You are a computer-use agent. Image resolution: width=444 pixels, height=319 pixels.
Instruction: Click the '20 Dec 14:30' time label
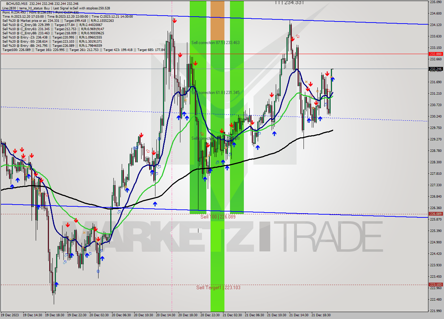(x=166, y=315)
